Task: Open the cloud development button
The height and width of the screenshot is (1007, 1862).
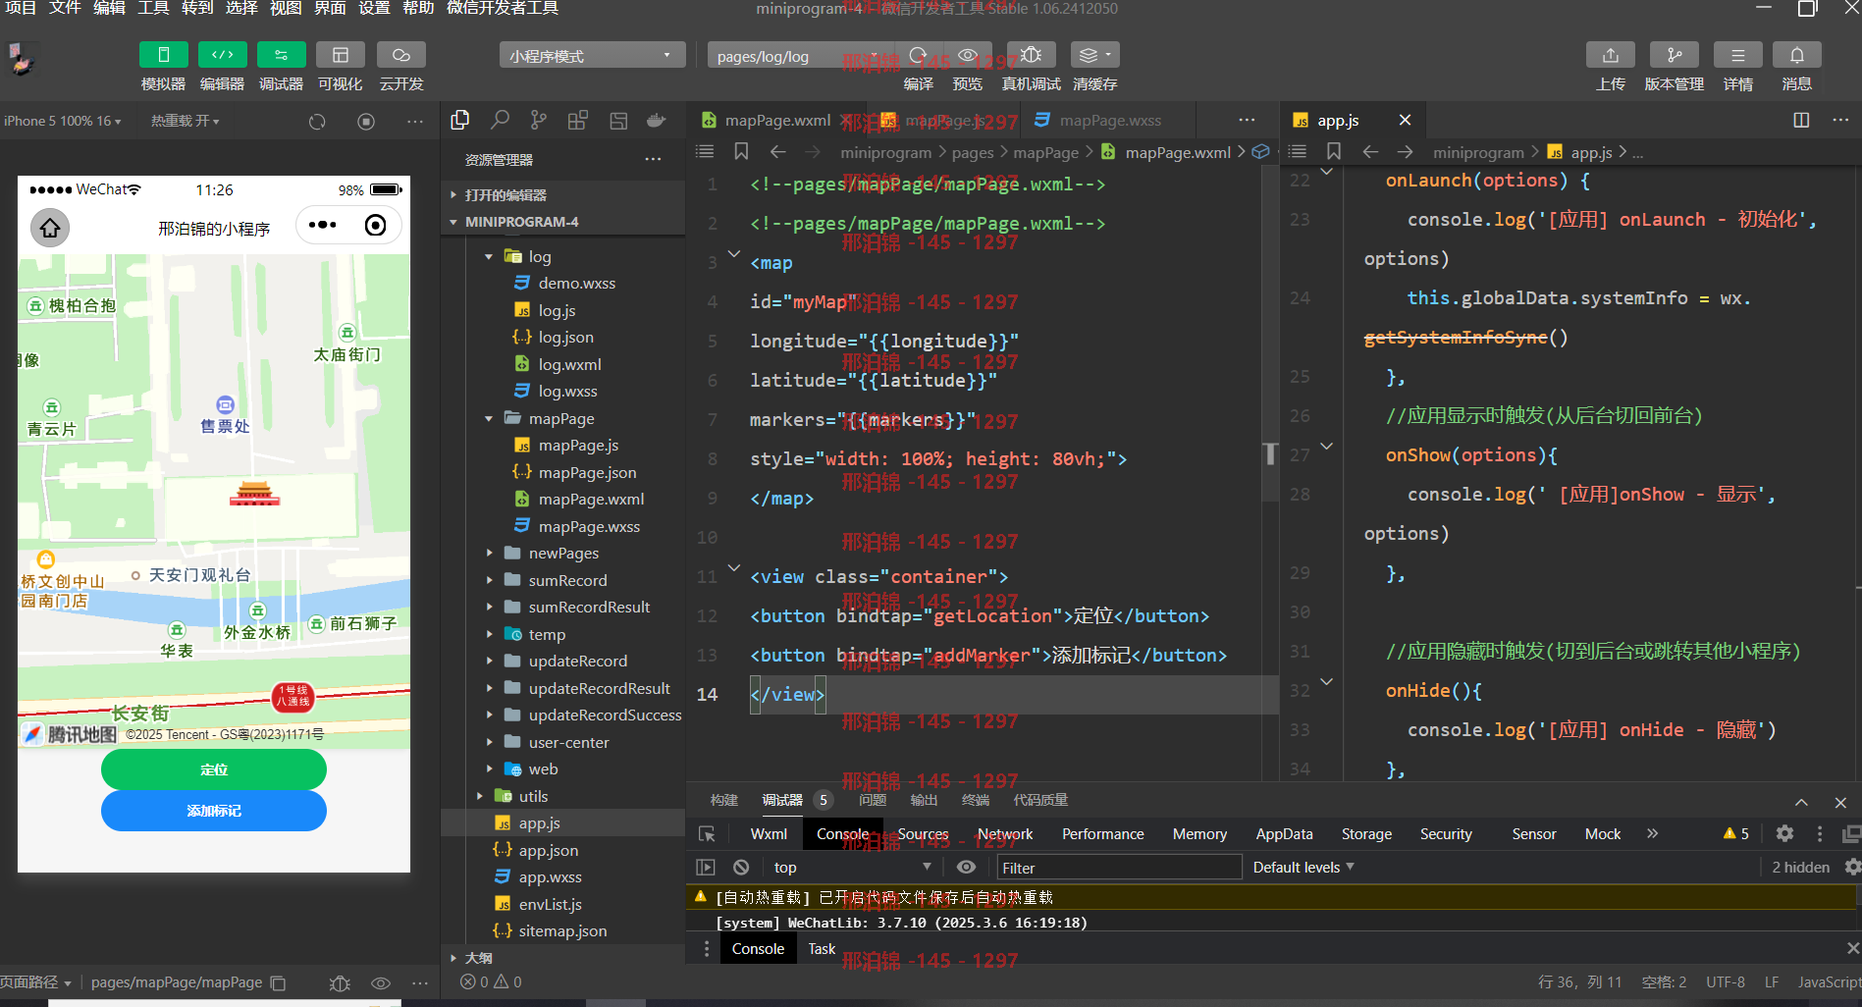Action: tap(401, 55)
